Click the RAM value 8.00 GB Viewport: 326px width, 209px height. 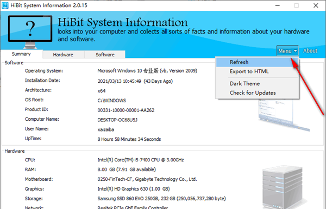[127, 169]
